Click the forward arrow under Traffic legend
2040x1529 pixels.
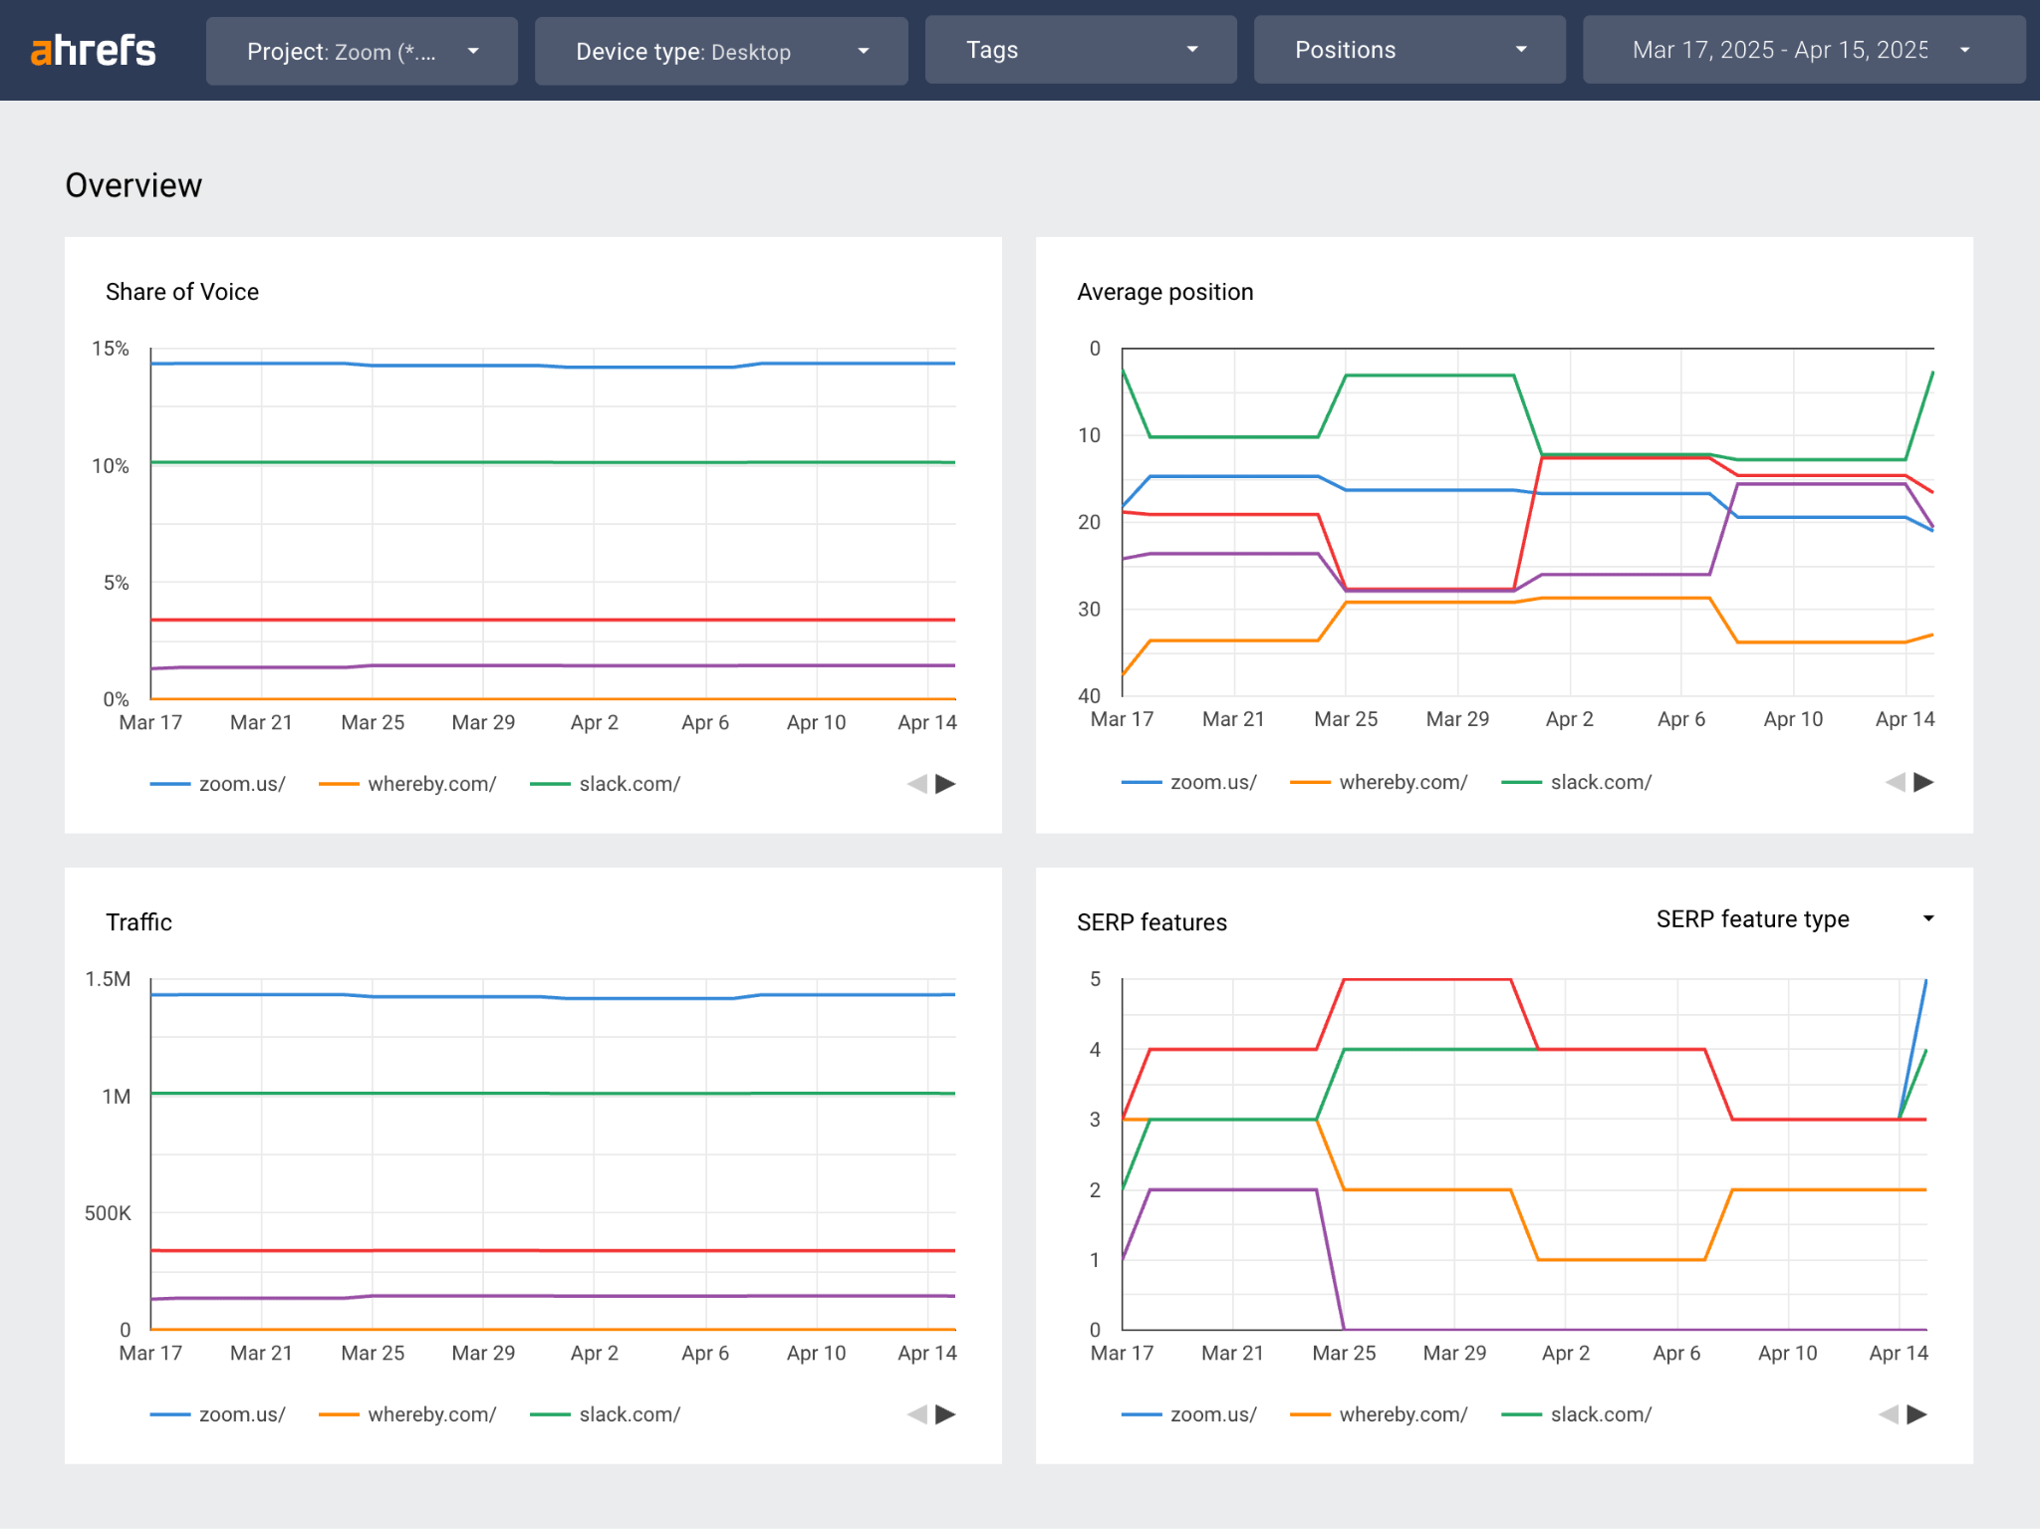947,1413
